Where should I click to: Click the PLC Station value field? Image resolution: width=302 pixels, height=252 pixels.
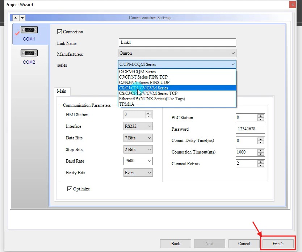pos(246,117)
